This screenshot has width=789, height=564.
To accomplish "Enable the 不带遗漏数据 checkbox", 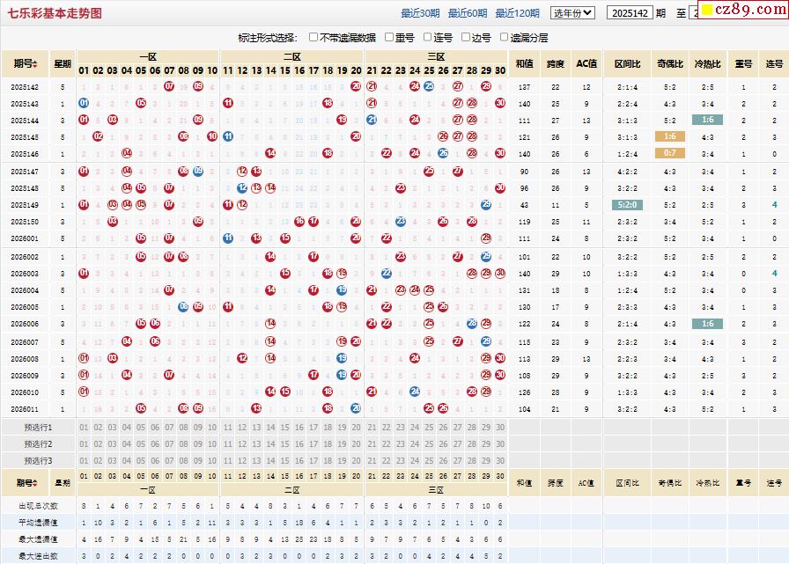I will 313,38.
